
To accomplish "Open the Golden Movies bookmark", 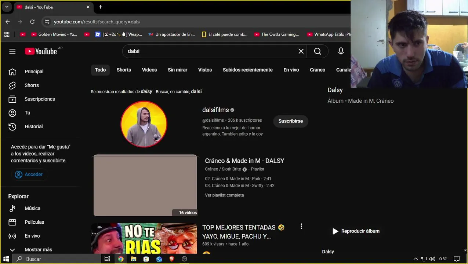I will point(54,34).
